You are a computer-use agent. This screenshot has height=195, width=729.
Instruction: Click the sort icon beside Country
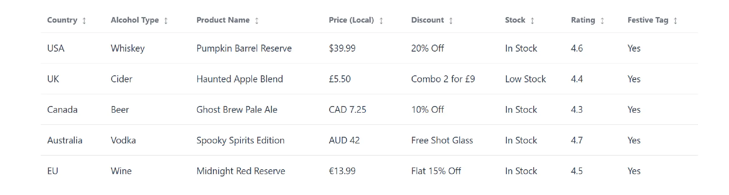84,21
